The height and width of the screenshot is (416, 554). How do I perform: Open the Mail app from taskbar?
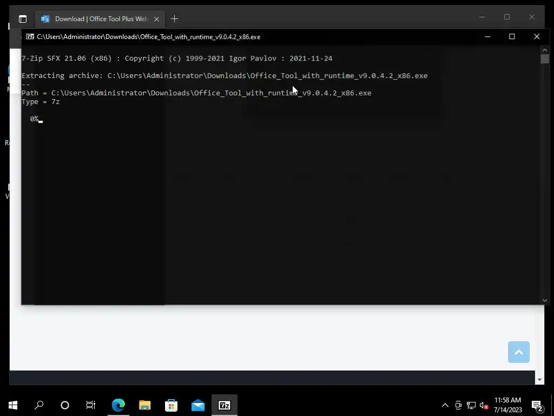pyautogui.click(x=198, y=405)
